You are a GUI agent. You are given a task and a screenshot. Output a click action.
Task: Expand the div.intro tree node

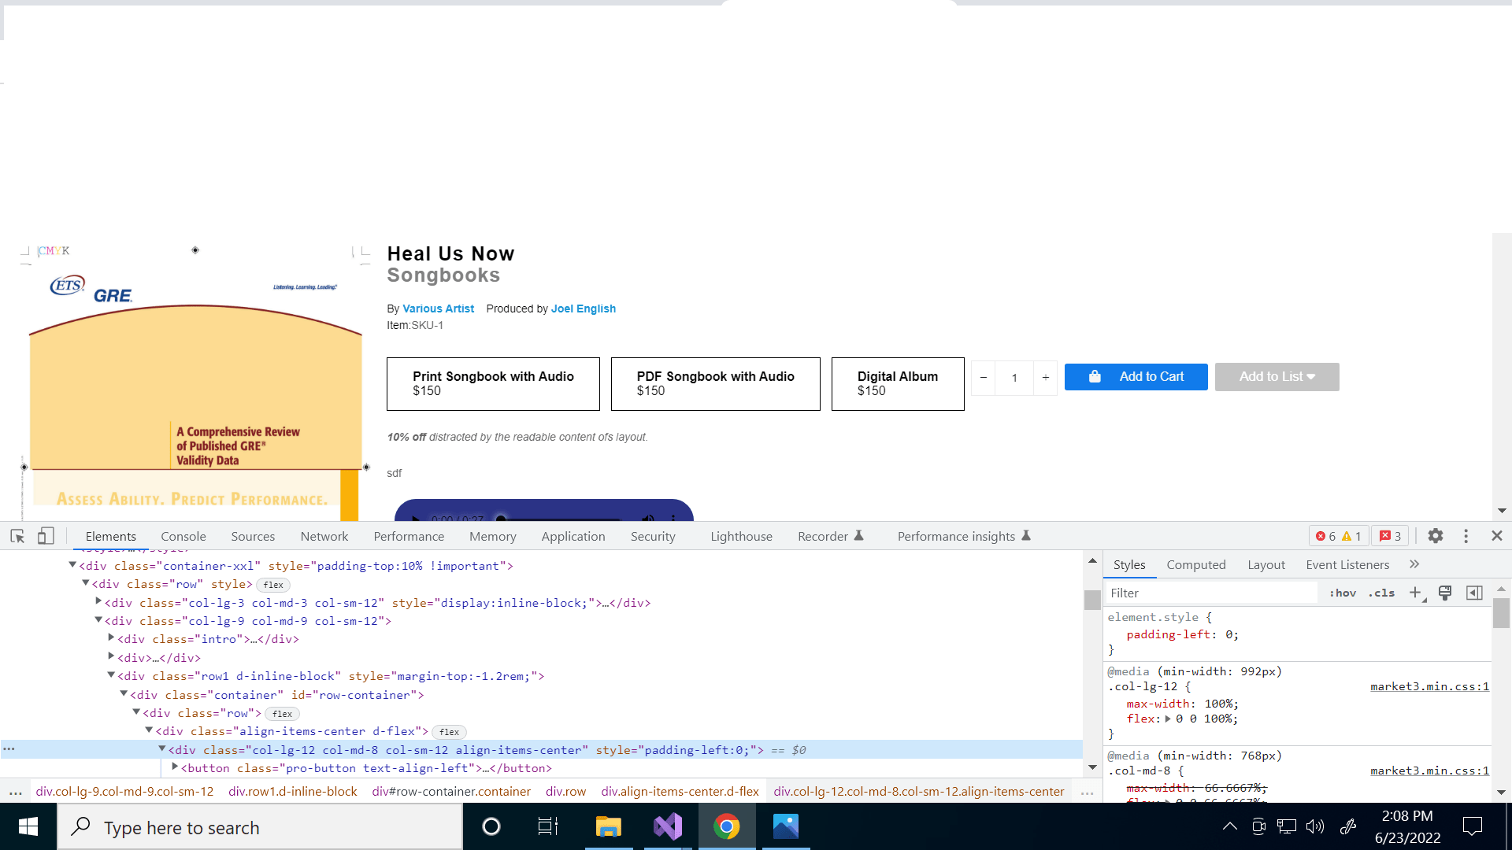[111, 638]
